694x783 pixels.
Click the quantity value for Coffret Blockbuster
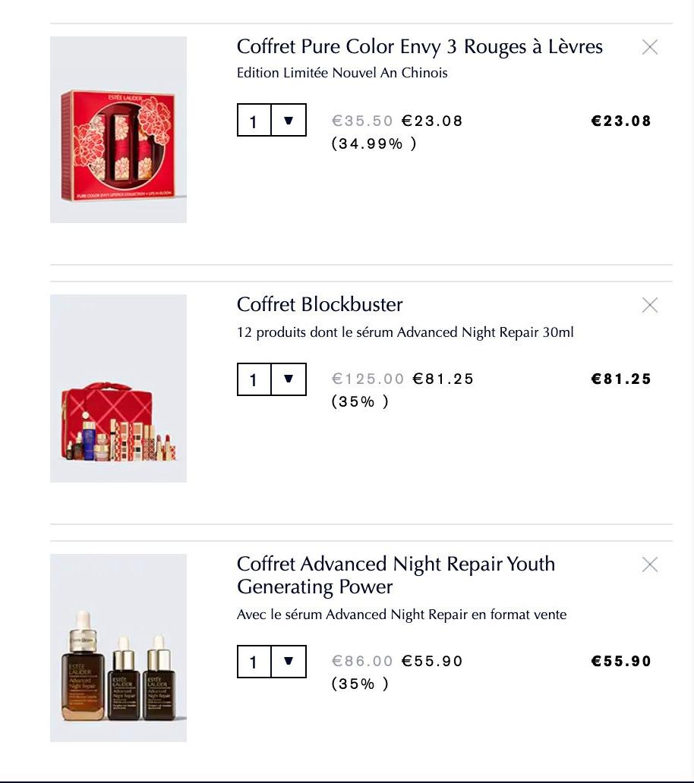coord(254,379)
